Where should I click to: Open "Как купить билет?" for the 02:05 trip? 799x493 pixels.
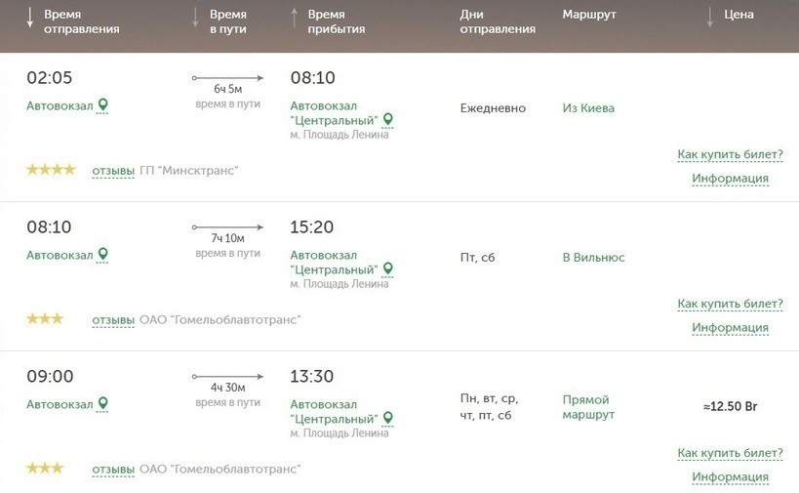coord(730,155)
